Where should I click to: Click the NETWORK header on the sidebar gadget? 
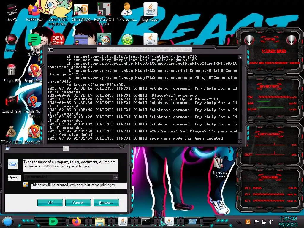coord(269,134)
